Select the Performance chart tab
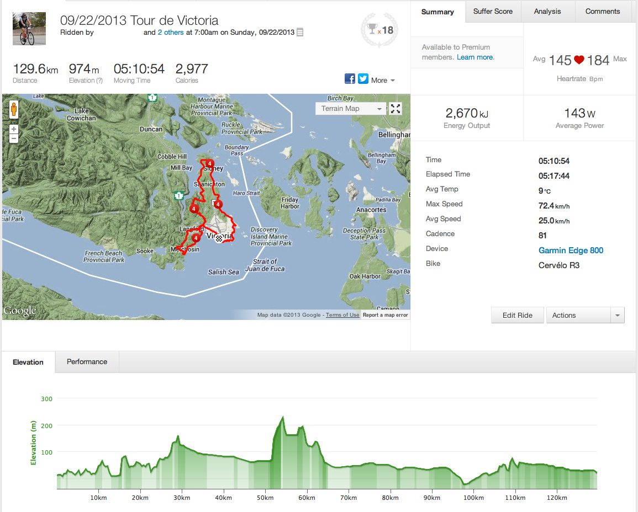Viewport: 638px width, 512px height. 87,362
